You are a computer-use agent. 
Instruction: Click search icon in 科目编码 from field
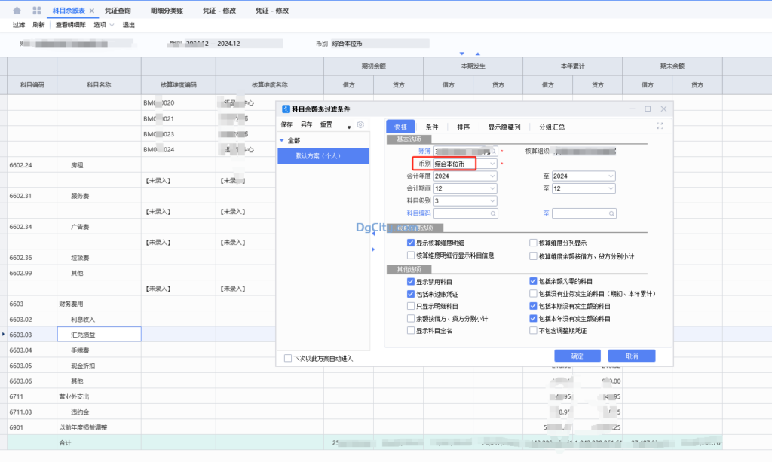tap(493, 213)
